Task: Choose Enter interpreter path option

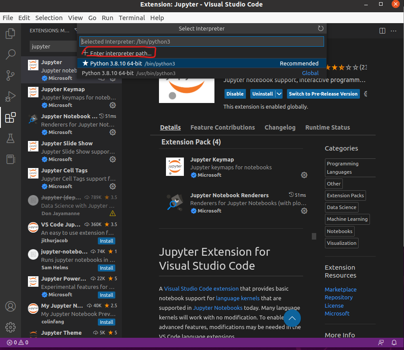Action: click(201, 53)
